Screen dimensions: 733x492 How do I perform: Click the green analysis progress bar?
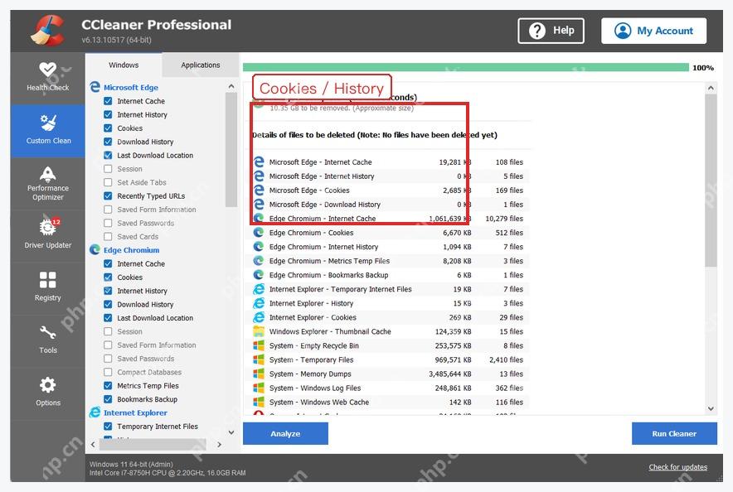[466, 68]
